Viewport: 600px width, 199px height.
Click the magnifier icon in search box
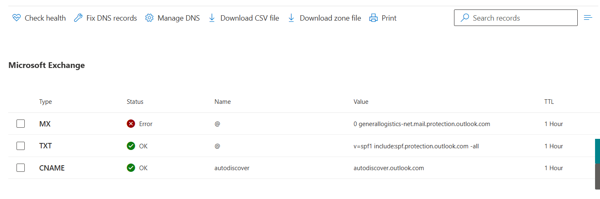(465, 18)
